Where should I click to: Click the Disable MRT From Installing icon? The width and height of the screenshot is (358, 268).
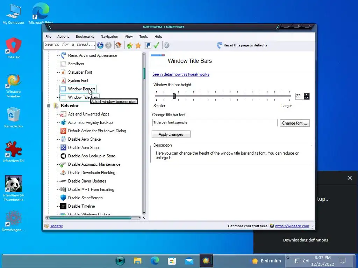tap(63, 189)
